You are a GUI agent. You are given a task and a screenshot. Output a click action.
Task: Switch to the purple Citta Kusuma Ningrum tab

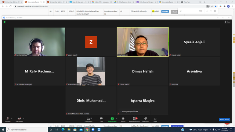coord(146,2)
